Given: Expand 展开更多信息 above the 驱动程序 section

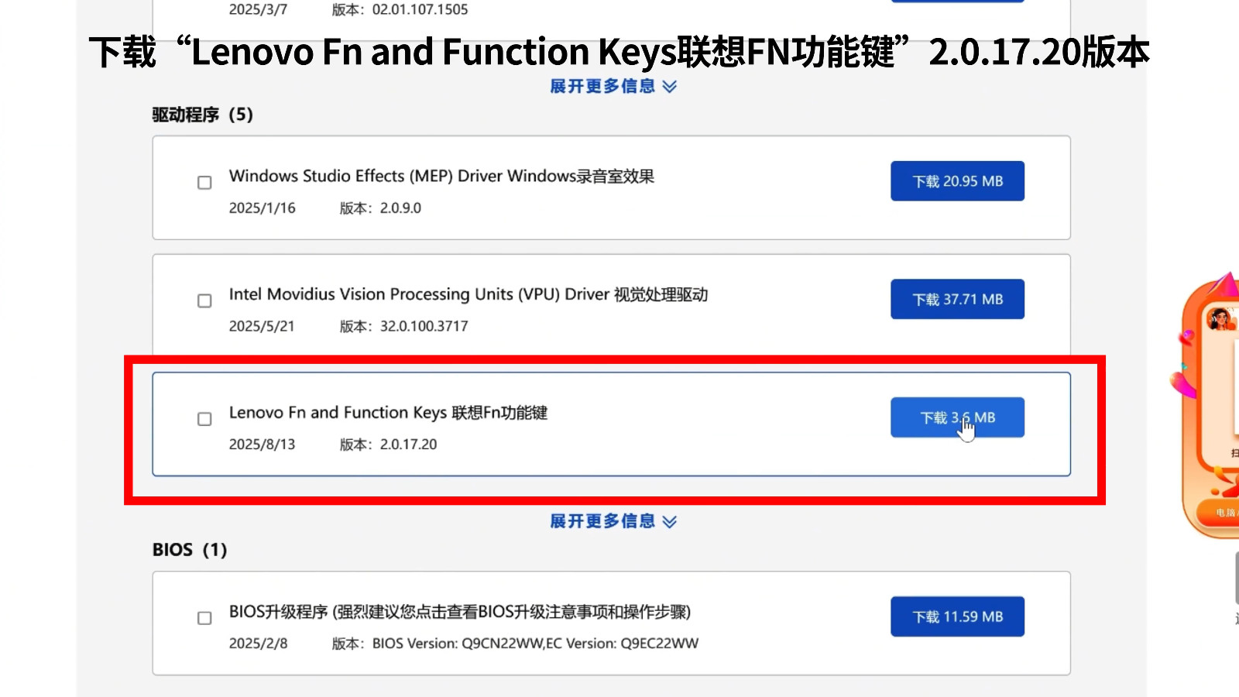Looking at the screenshot, I should point(602,86).
